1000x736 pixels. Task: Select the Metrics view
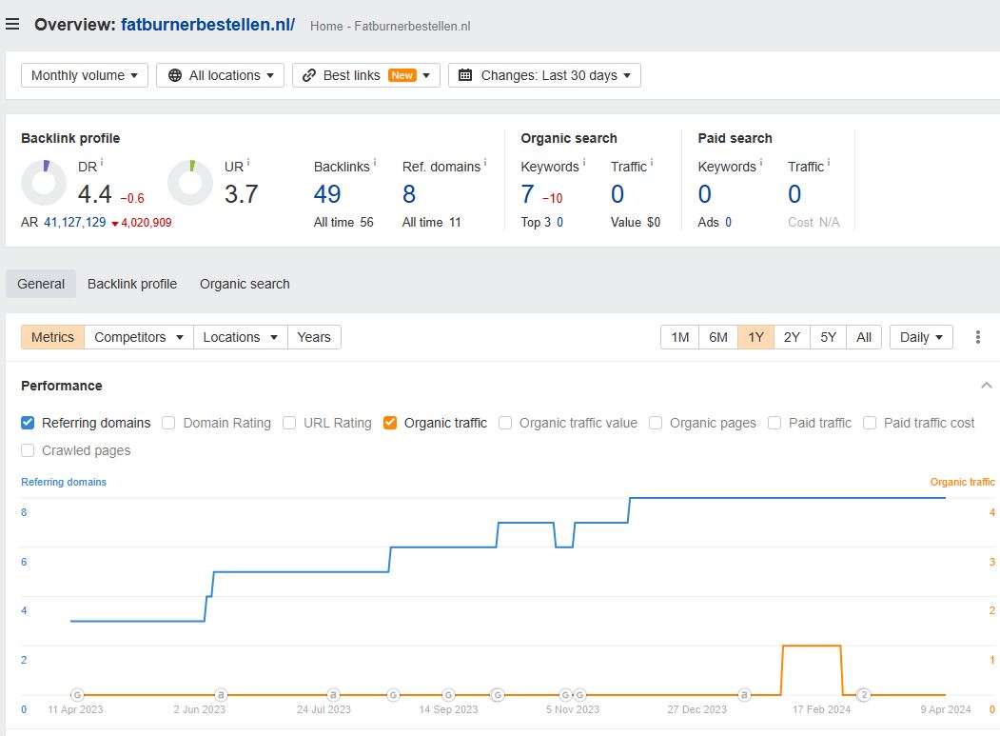coord(53,337)
